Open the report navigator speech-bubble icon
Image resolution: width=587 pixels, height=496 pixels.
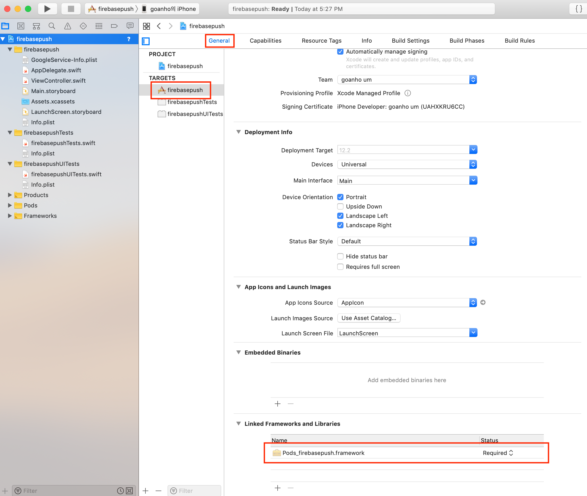point(130,26)
